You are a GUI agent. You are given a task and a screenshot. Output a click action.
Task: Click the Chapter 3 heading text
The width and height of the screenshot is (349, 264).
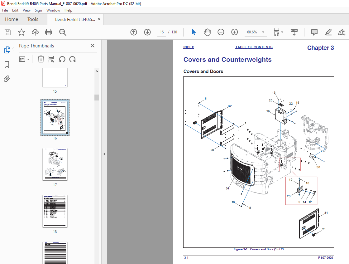coord(321,48)
